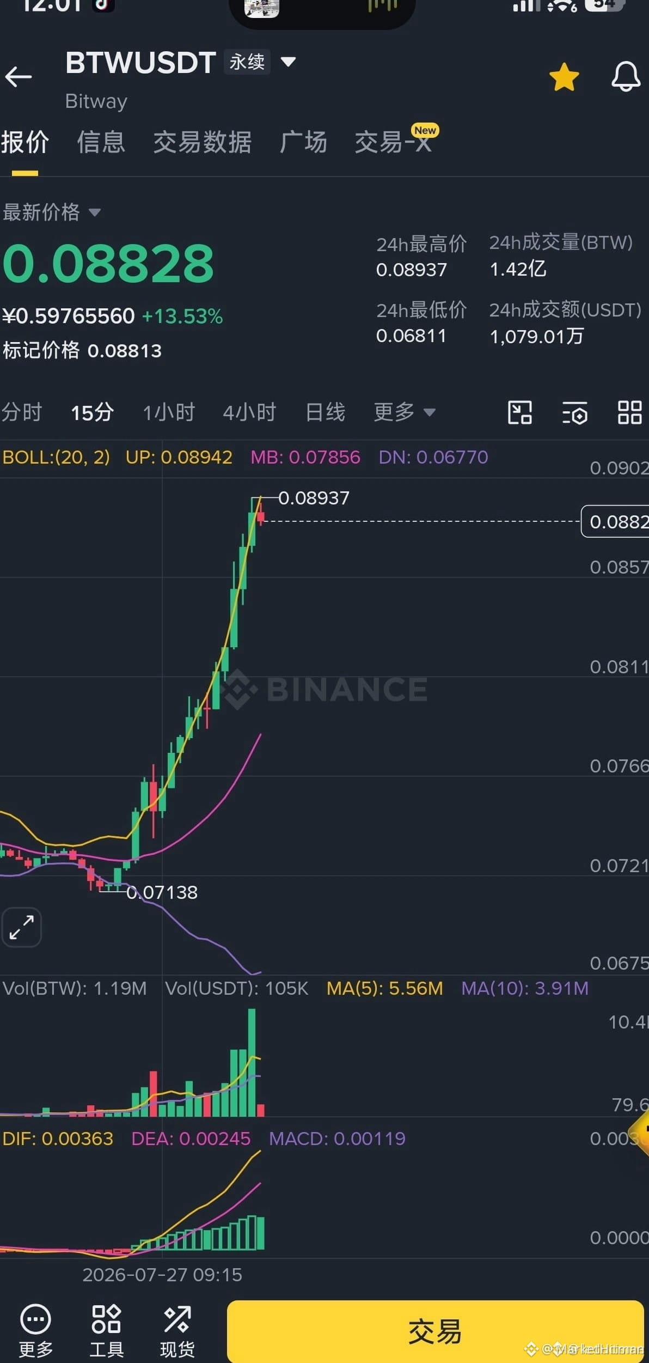The width and height of the screenshot is (649, 1363).
Task: Tap the 2026-07-27 09:15 time label
Action: [162, 1275]
